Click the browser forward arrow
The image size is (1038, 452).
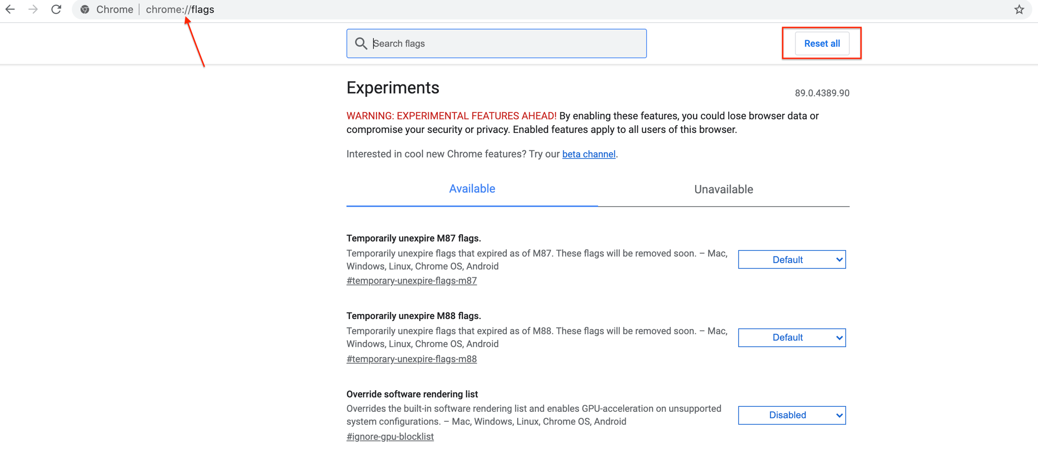33,9
